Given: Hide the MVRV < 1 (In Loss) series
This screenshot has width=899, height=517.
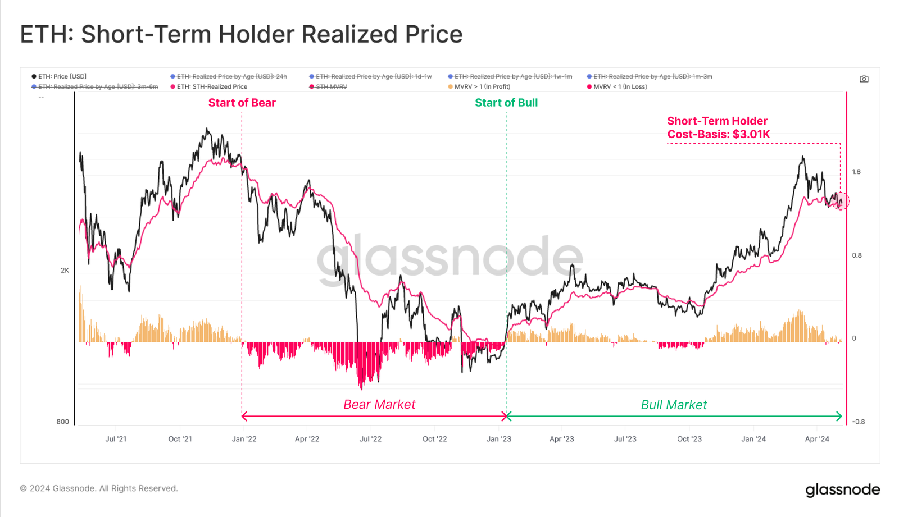Looking at the screenshot, I should tap(617, 86).
